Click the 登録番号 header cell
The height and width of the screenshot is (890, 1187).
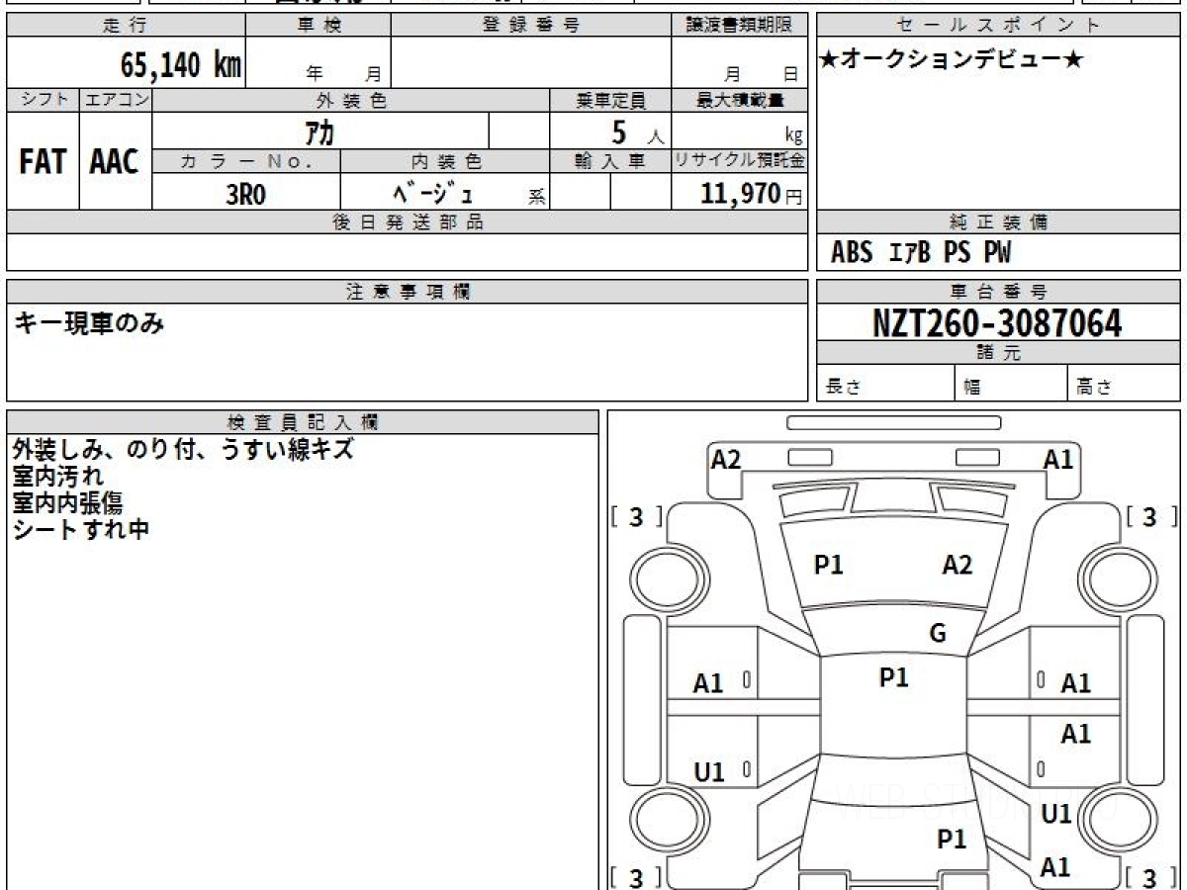[x=531, y=26]
